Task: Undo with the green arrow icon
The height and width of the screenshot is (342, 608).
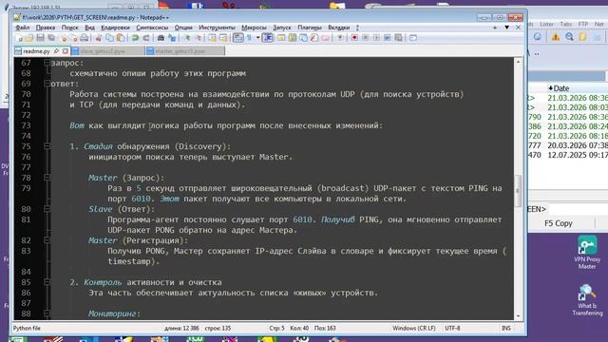Action: 134,38
